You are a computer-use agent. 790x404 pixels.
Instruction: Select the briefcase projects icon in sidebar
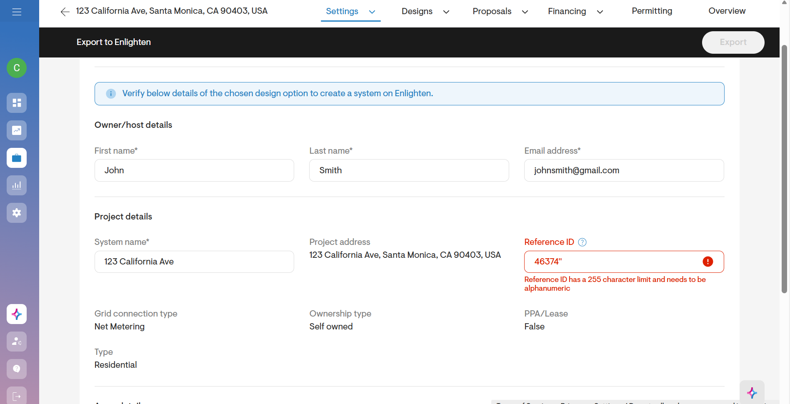[x=17, y=158]
